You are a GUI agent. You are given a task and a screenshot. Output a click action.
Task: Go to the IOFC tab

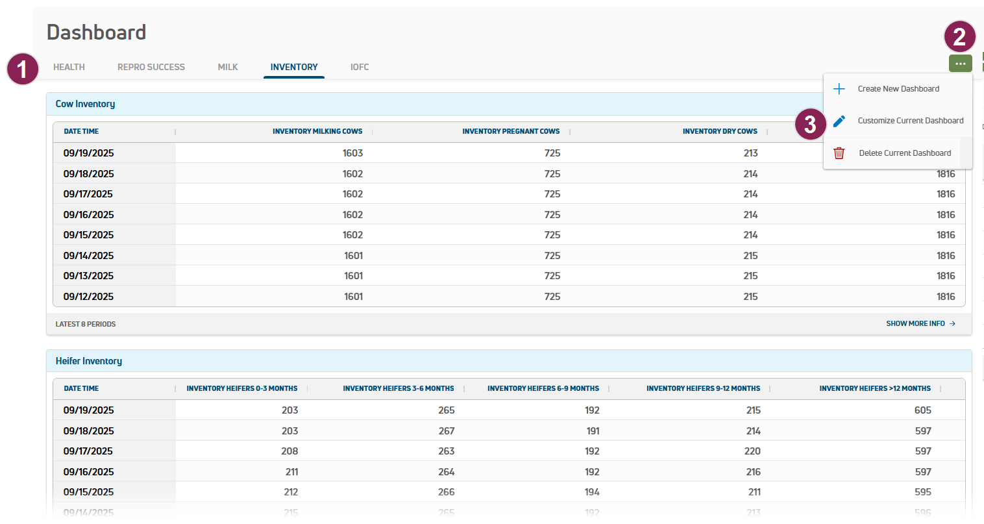(x=360, y=67)
